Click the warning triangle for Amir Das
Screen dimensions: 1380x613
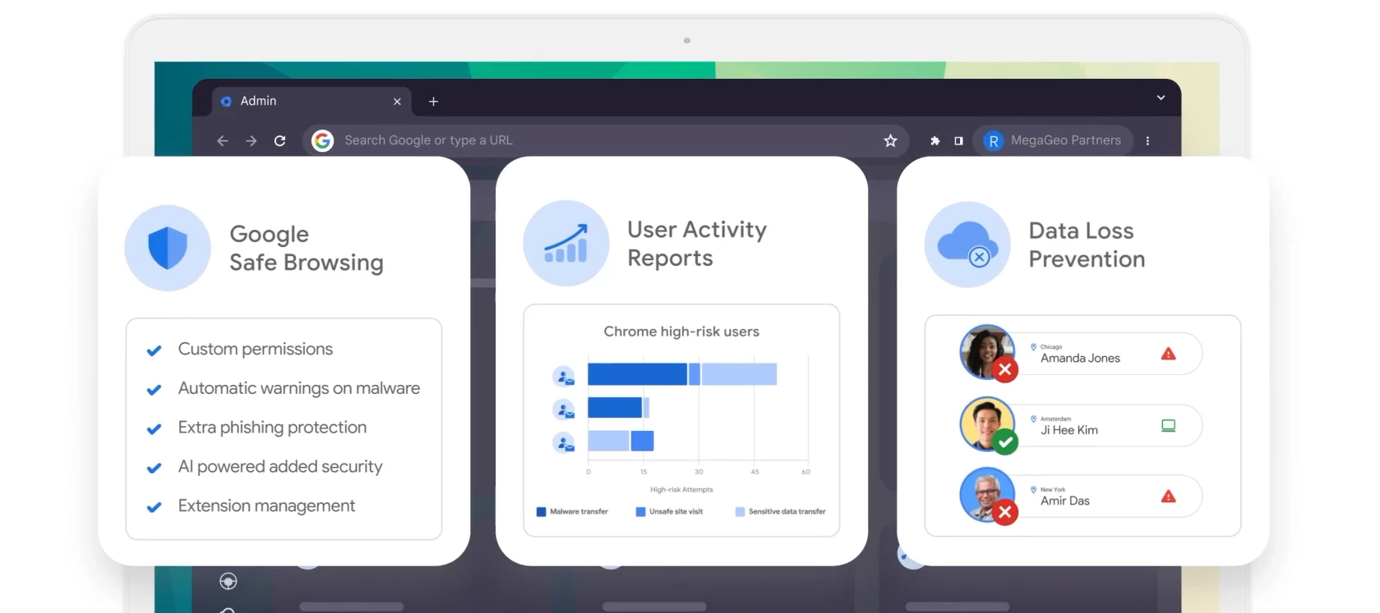pos(1168,496)
